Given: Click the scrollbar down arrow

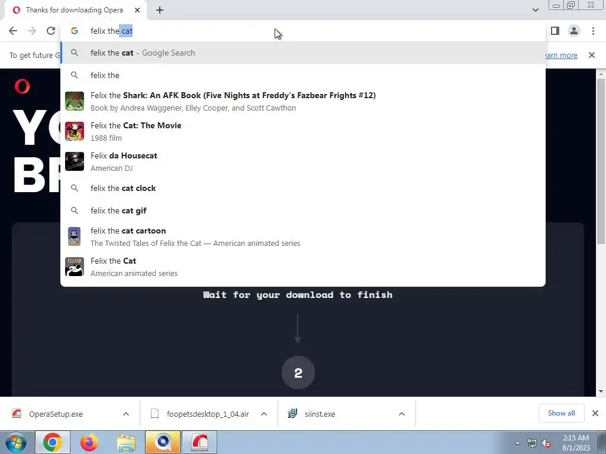Looking at the screenshot, I should pos(601,391).
